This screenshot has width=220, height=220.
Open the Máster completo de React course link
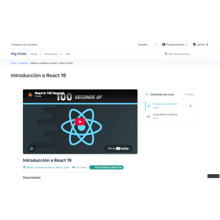48,167
